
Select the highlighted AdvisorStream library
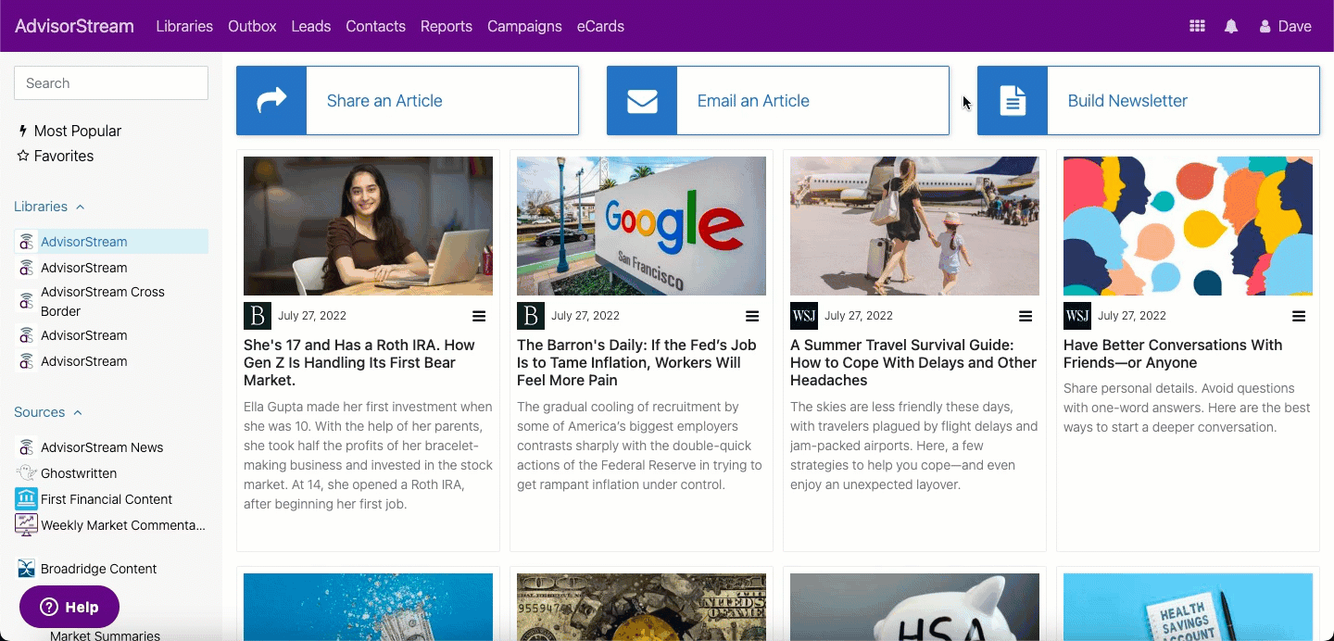pyautogui.click(x=111, y=242)
